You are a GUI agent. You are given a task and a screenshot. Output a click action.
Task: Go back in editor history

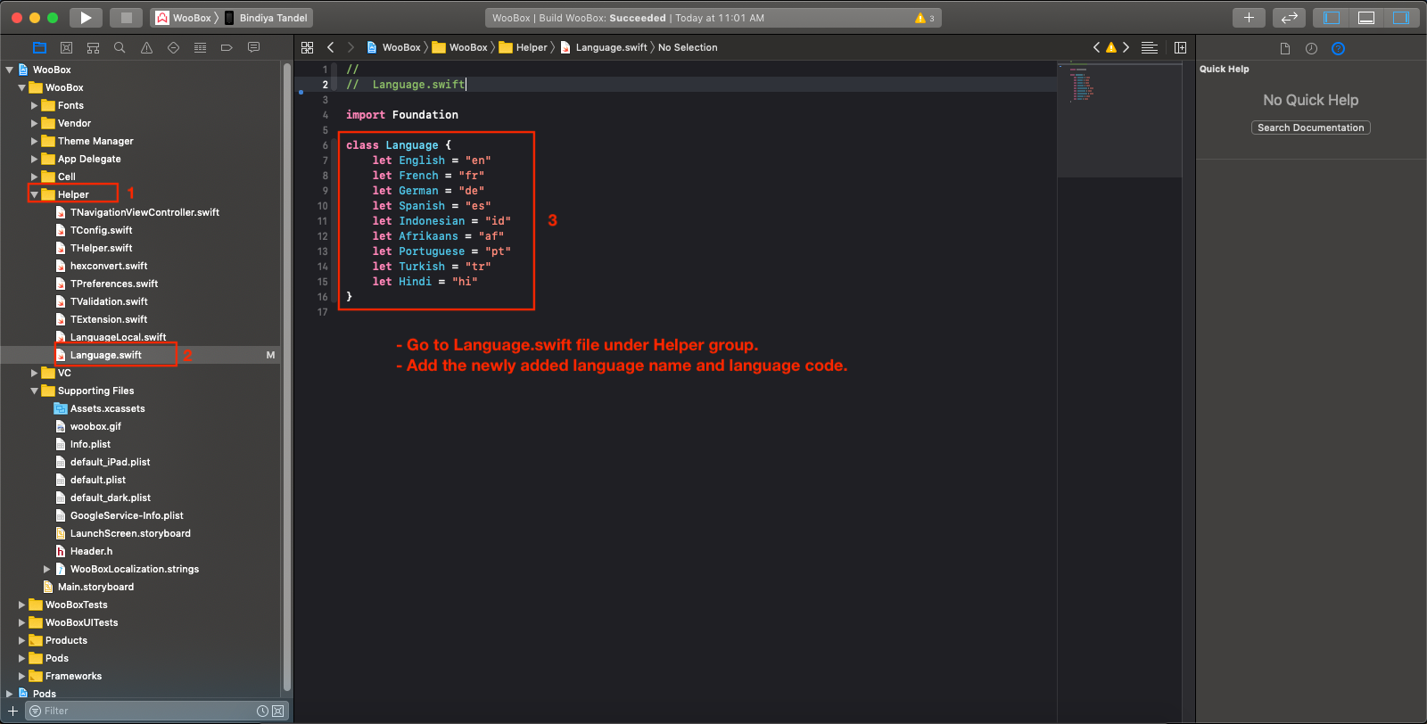[x=331, y=47]
